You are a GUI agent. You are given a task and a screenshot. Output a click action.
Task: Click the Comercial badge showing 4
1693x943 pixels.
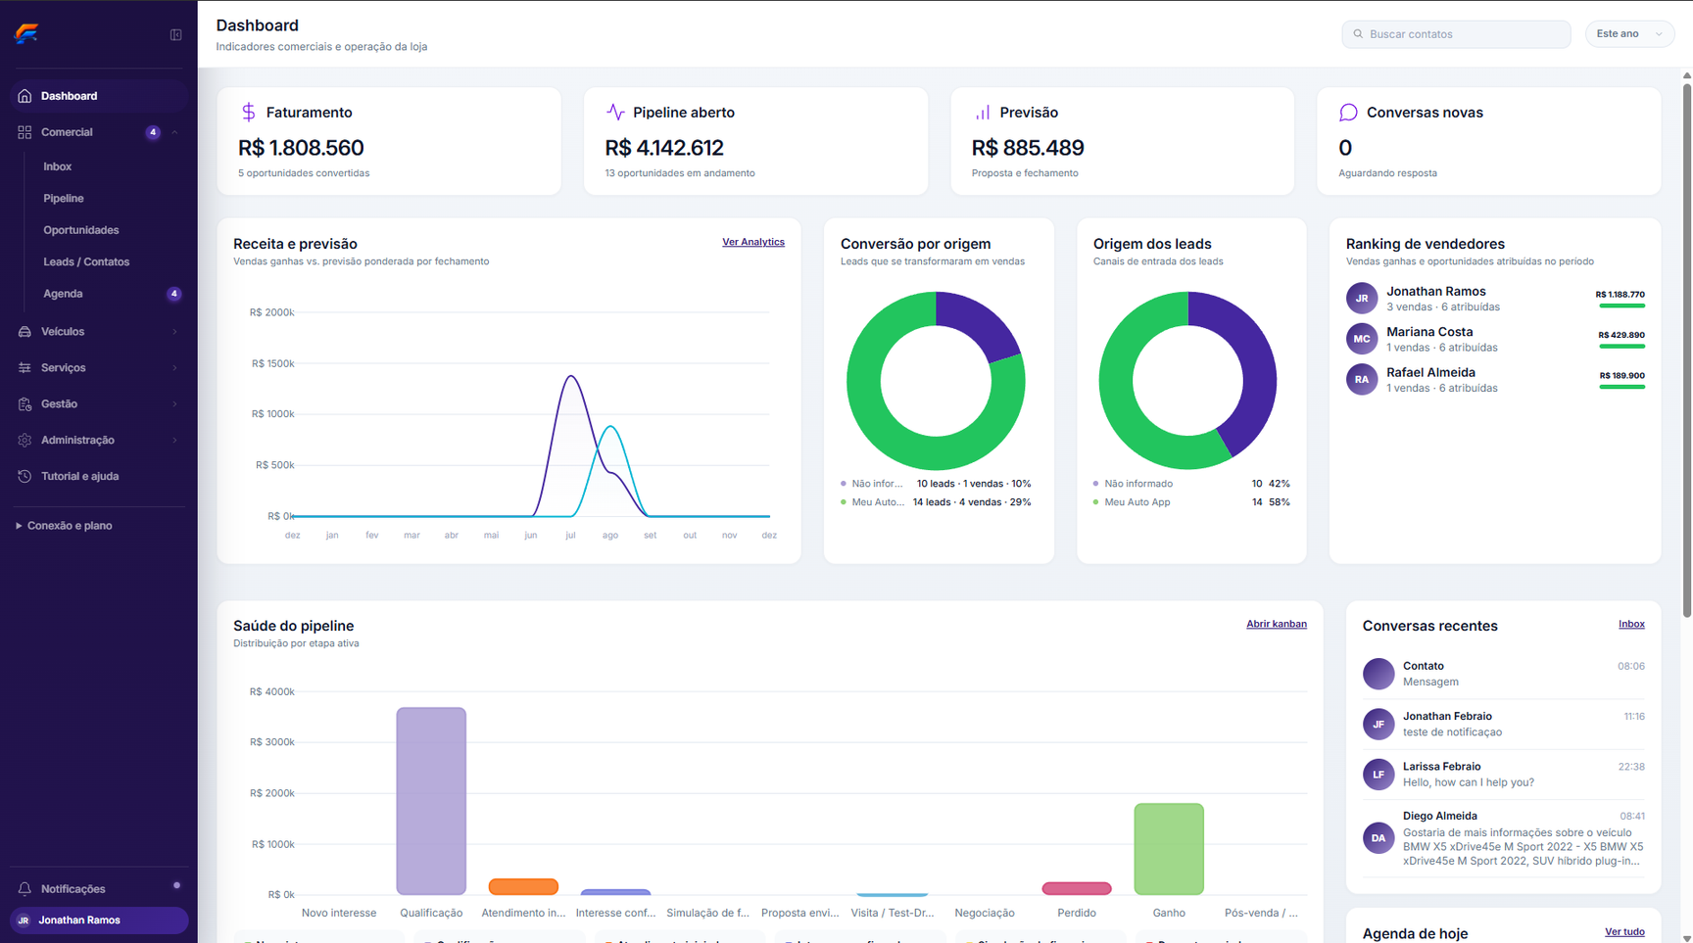click(x=153, y=132)
